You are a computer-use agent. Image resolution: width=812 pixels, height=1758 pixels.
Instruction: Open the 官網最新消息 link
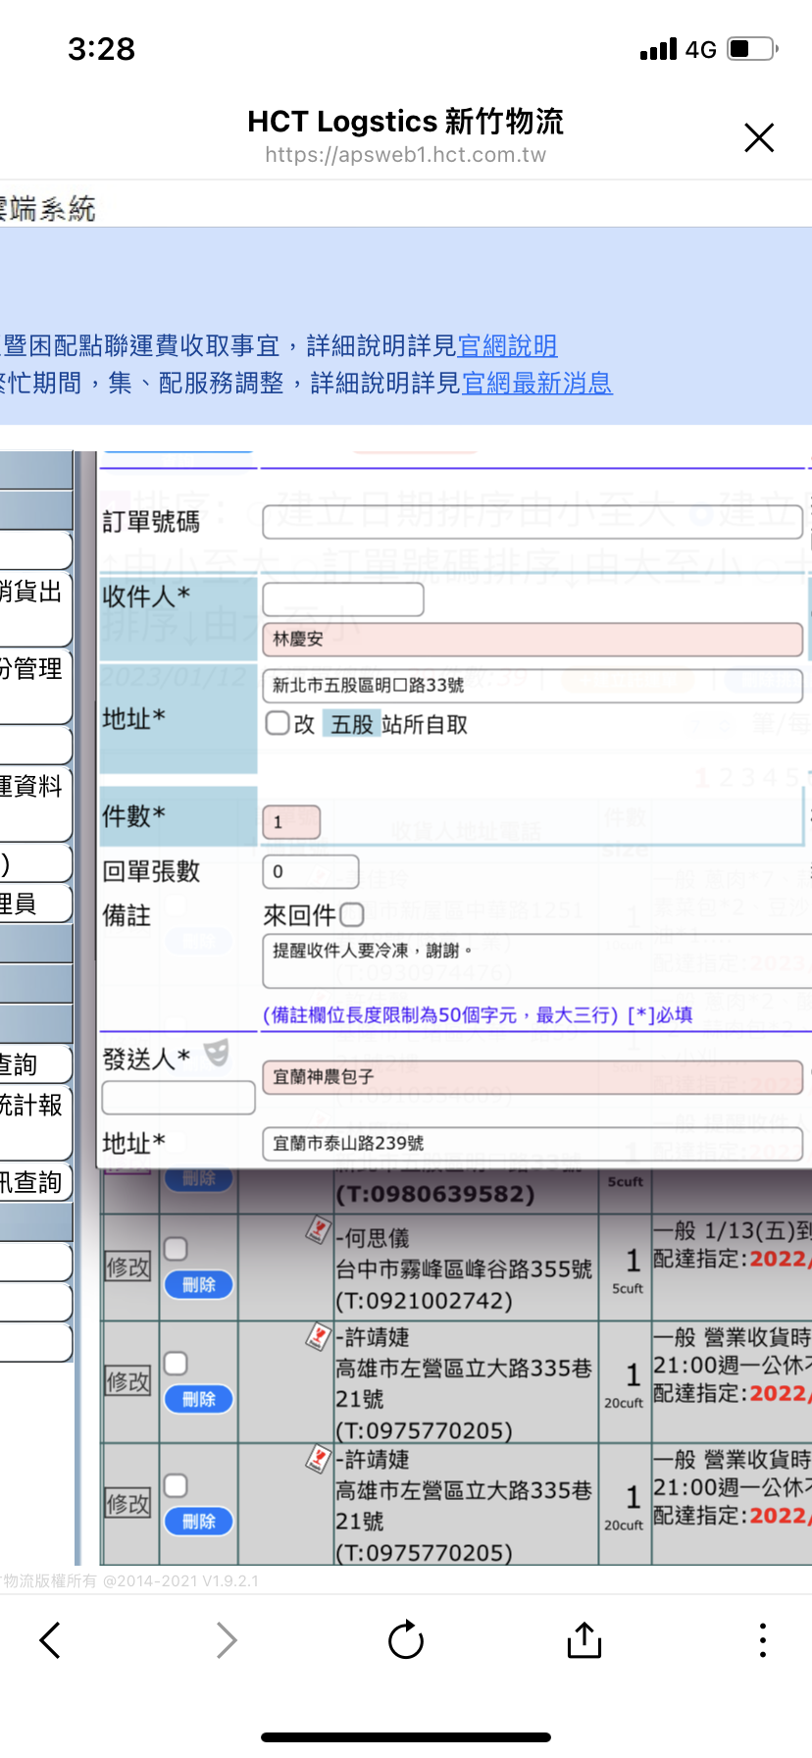tap(536, 383)
